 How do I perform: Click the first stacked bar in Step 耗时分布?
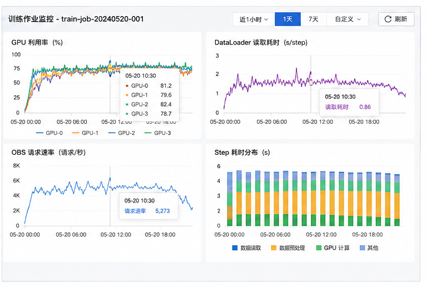click(230, 199)
